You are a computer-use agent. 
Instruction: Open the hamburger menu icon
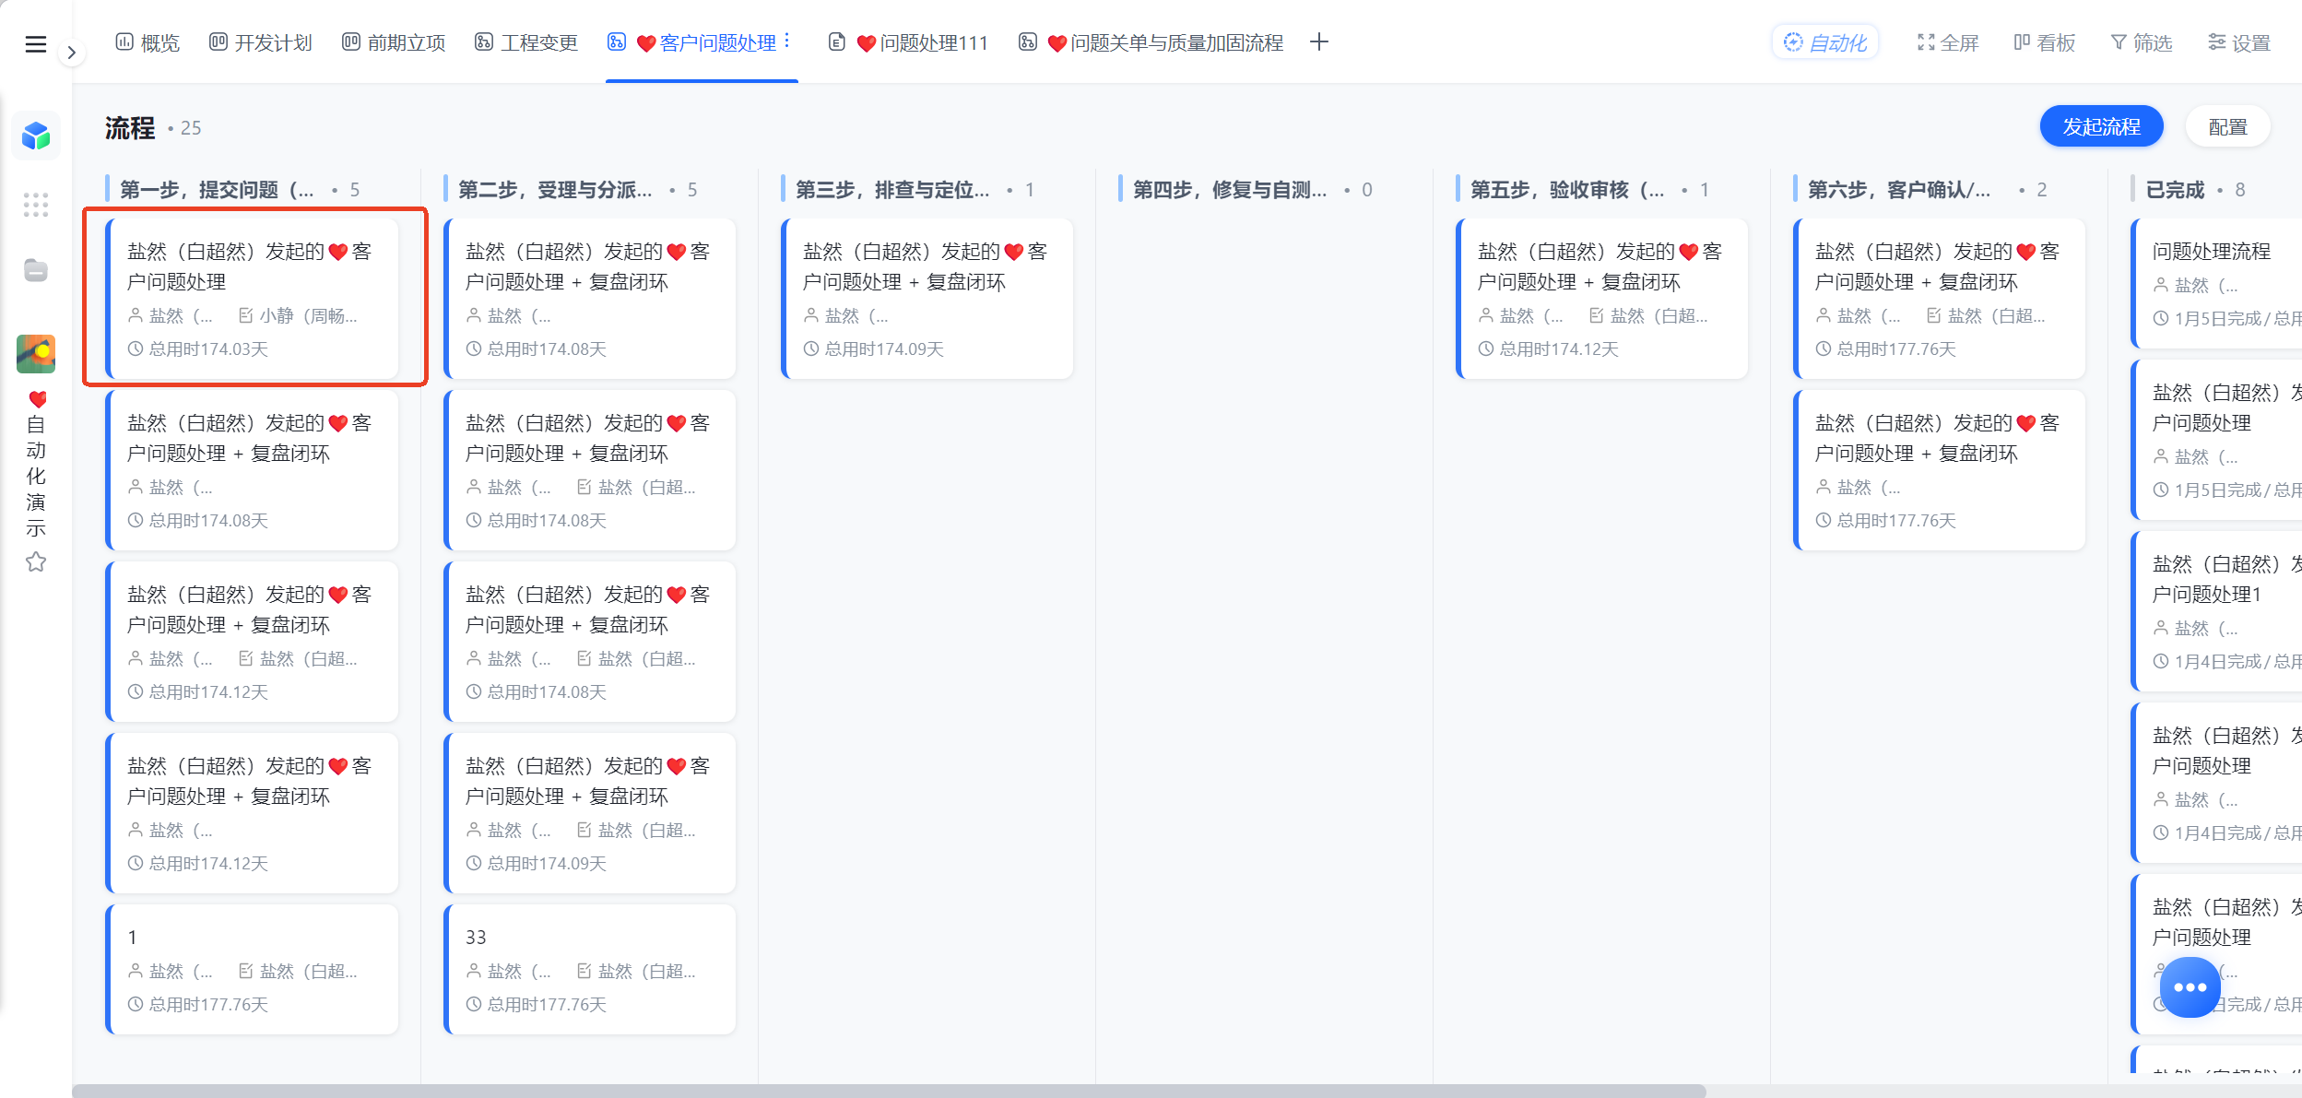(35, 44)
